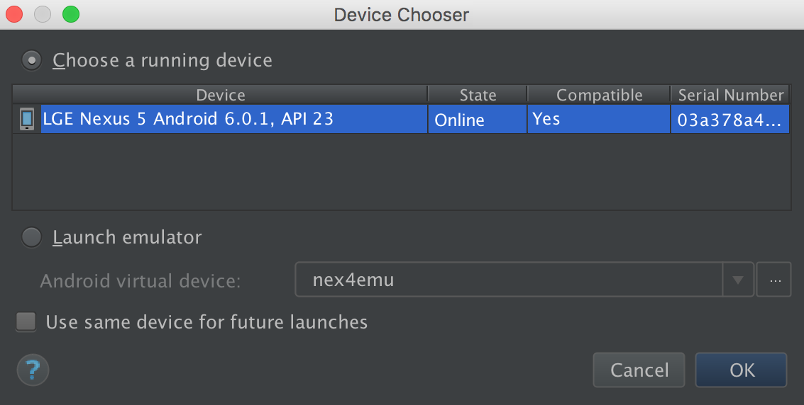
Task: Select the 'Launch emulator' radio button
Action: click(32, 237)
